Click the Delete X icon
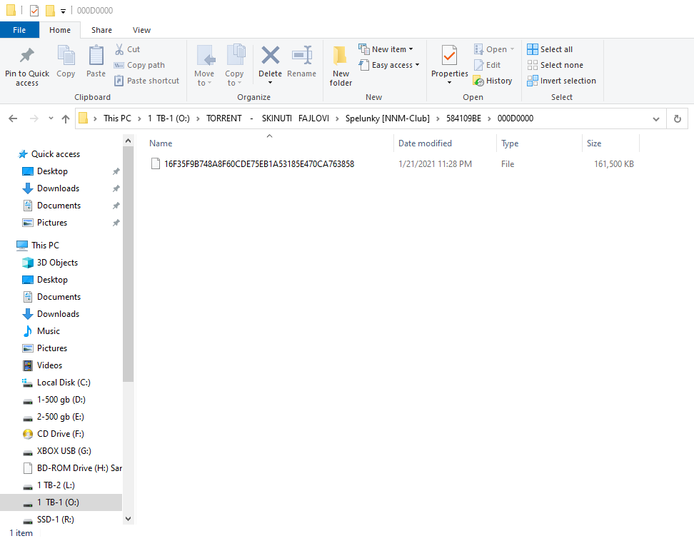The height and width of the screenshot is (541, 694). [x=270, y=55]
